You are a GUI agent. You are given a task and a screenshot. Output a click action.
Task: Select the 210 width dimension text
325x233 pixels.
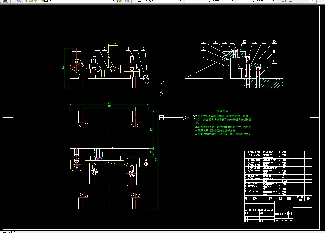[109, 103]
